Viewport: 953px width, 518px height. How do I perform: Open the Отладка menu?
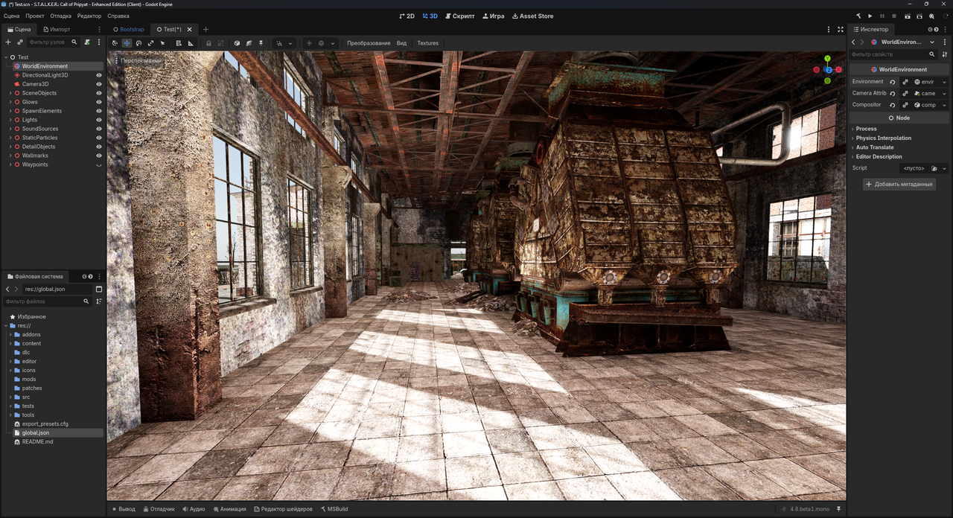click(61, 16)
